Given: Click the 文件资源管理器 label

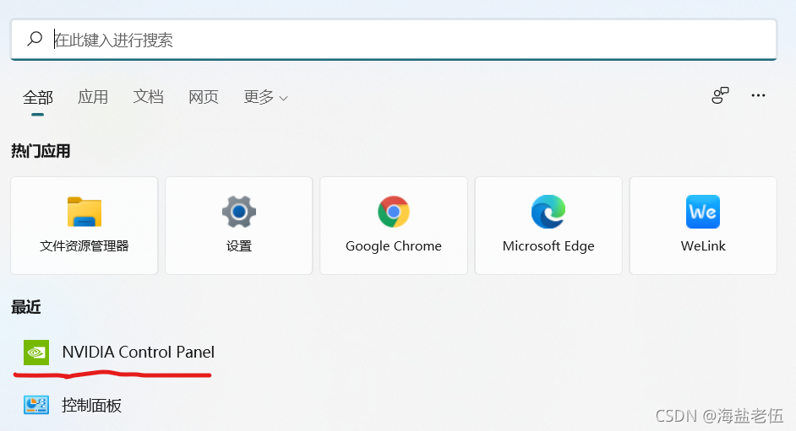Looking at the screenshot, I should tap(85, 246).
